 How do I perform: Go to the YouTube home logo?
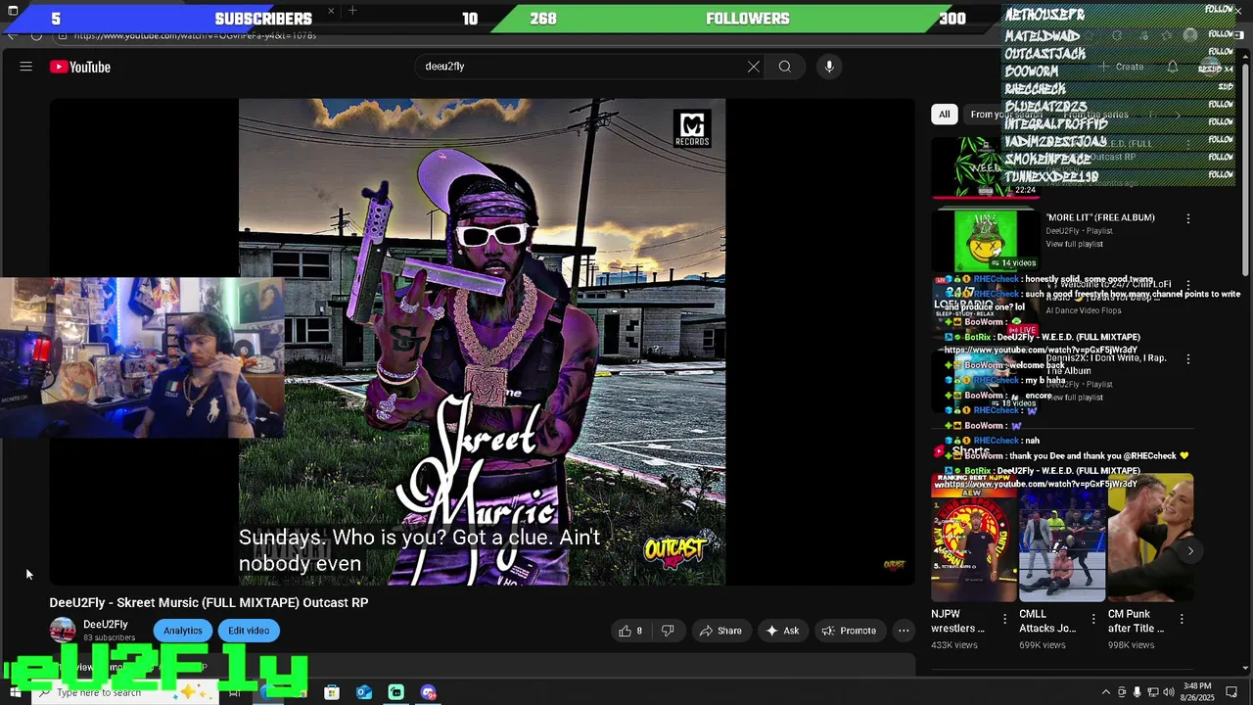80,67
